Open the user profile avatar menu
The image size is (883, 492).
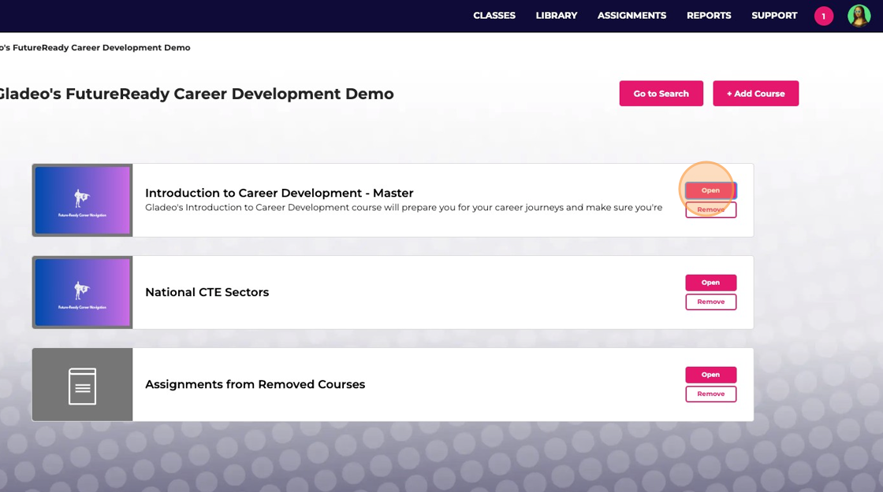[859, 16]
